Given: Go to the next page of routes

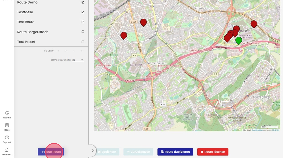Looking at the screenshot, I should coord(74,51).
